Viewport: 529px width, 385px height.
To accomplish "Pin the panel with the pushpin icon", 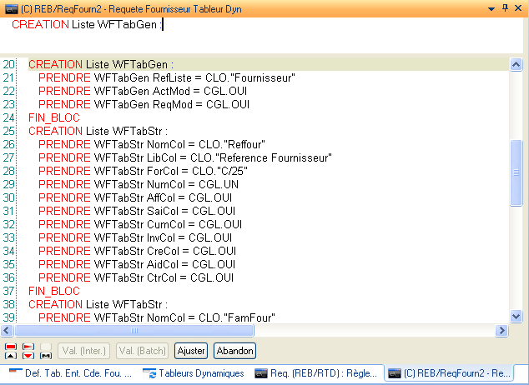I will 505,7.
